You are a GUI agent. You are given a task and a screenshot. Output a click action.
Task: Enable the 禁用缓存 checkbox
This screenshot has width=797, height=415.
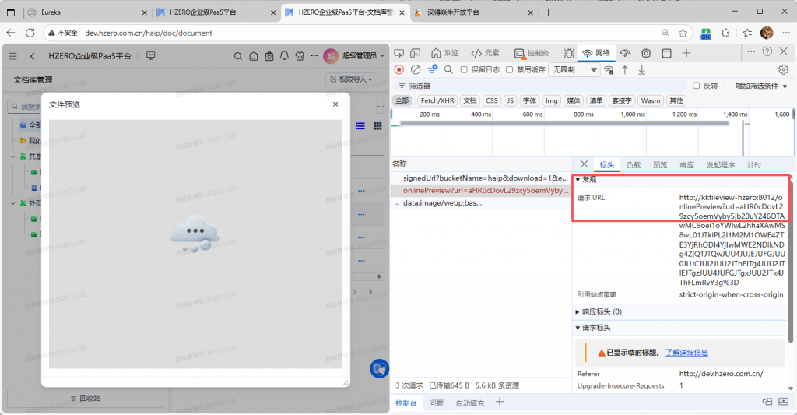pyautogui.click(x=511, y=69)
